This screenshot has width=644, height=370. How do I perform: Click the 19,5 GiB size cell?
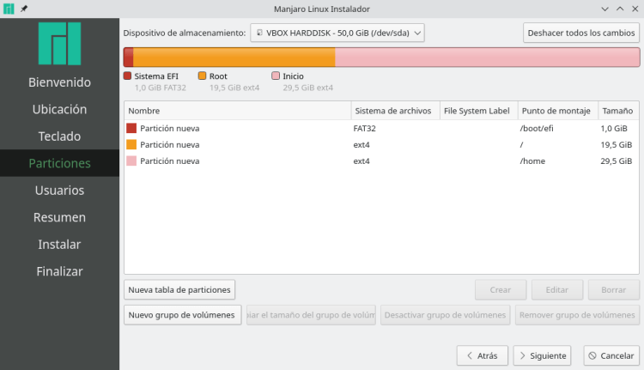click(616, 144)
